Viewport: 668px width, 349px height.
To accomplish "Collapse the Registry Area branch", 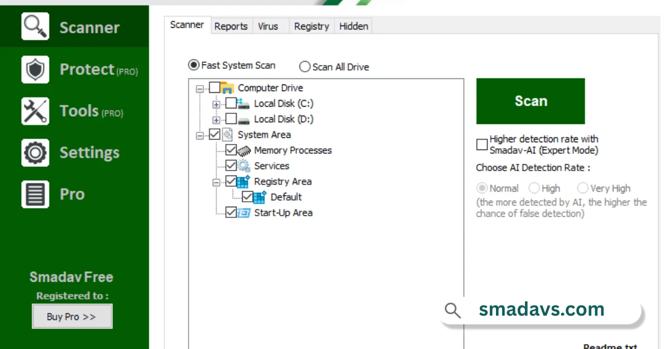I will point(216,181).
